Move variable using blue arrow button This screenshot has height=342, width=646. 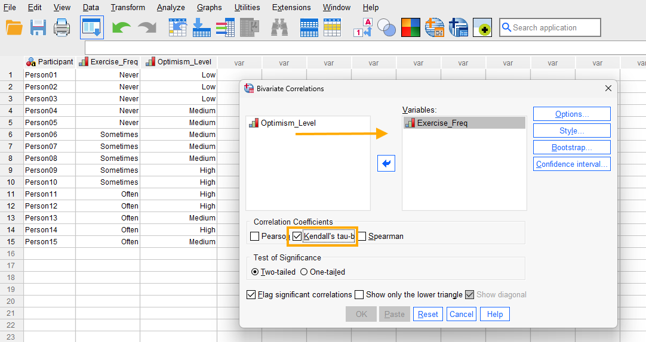pos(386,163)
